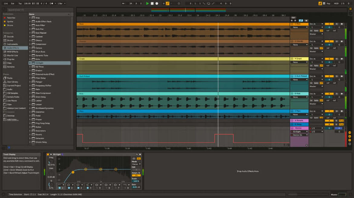Toggle EQ Eight filter band 3 activator

pos(78,188)
